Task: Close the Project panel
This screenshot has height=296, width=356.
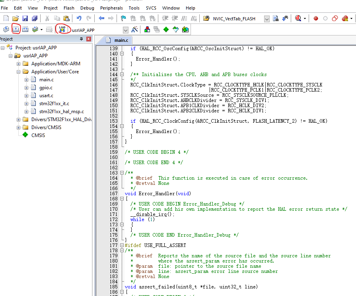Action: coord(89,39)
